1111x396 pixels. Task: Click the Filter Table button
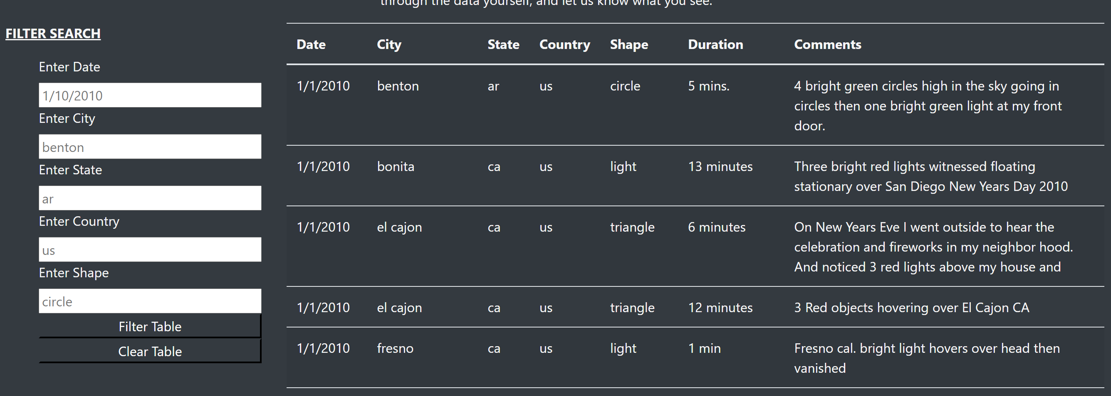150,326
